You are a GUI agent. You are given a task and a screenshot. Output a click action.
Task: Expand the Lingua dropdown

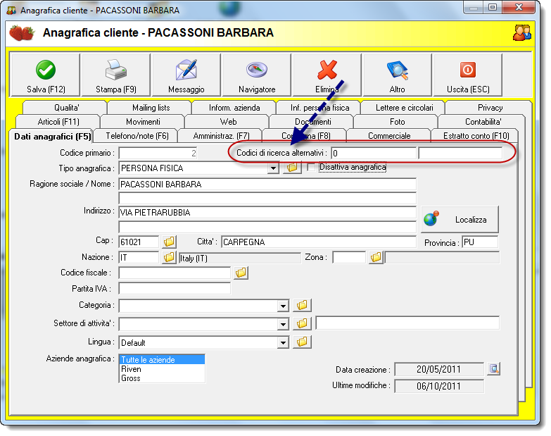[283, 342]
